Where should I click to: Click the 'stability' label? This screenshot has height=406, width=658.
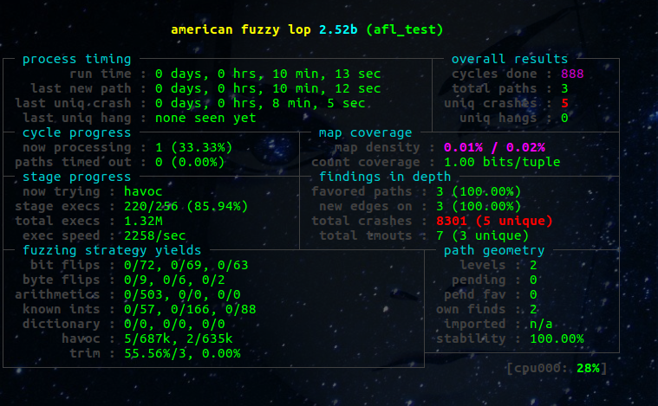pyautogui.click(x=471, y=338)
